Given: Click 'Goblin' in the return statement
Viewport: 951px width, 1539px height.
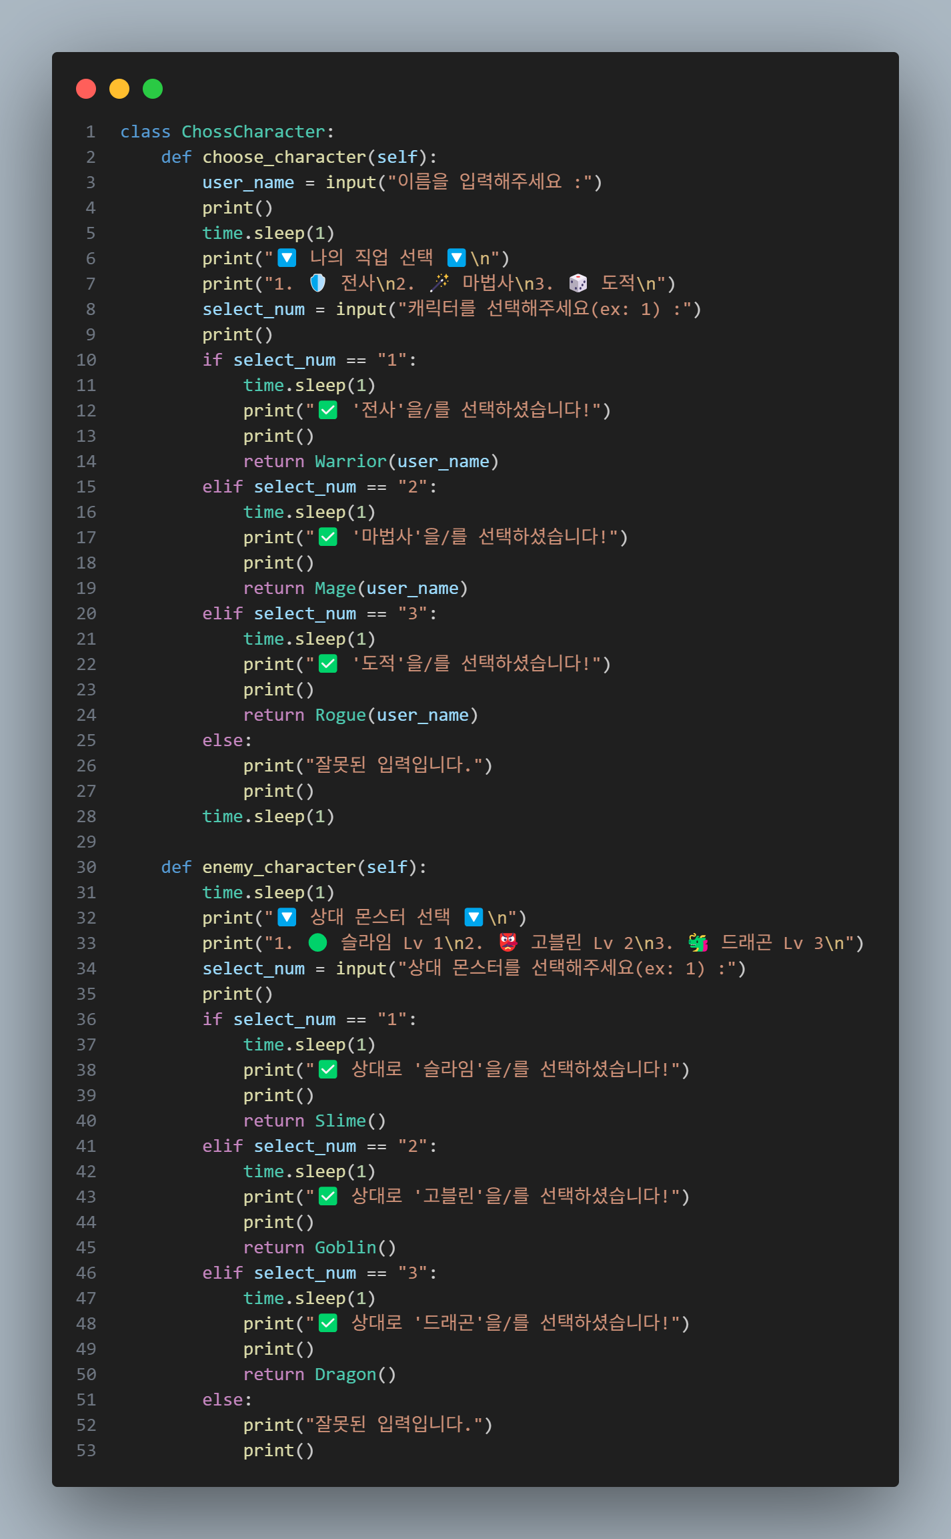Looking at the screenshot, I should click(345, 1247).
